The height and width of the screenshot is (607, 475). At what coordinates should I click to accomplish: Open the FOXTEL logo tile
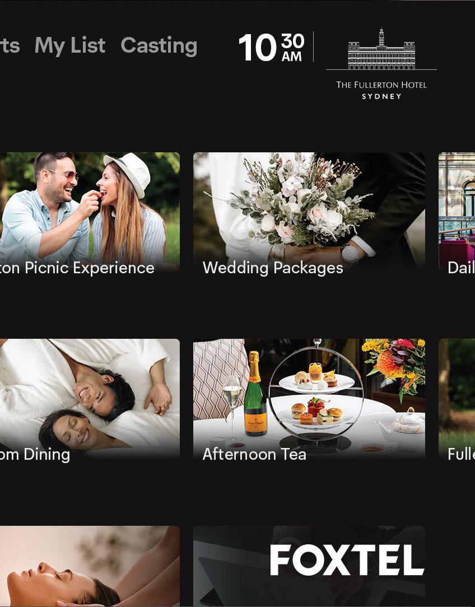click(309, 566)
